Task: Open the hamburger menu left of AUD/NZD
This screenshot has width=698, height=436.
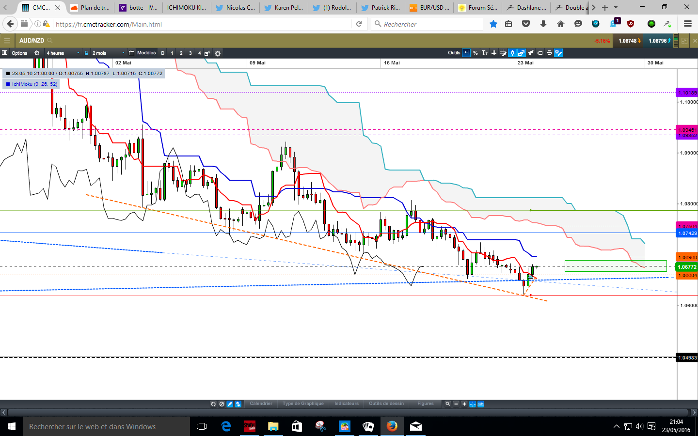Action: click(x=7, y=41)
